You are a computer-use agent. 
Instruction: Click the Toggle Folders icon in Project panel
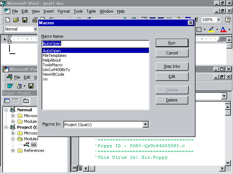[x=26, y=101]
